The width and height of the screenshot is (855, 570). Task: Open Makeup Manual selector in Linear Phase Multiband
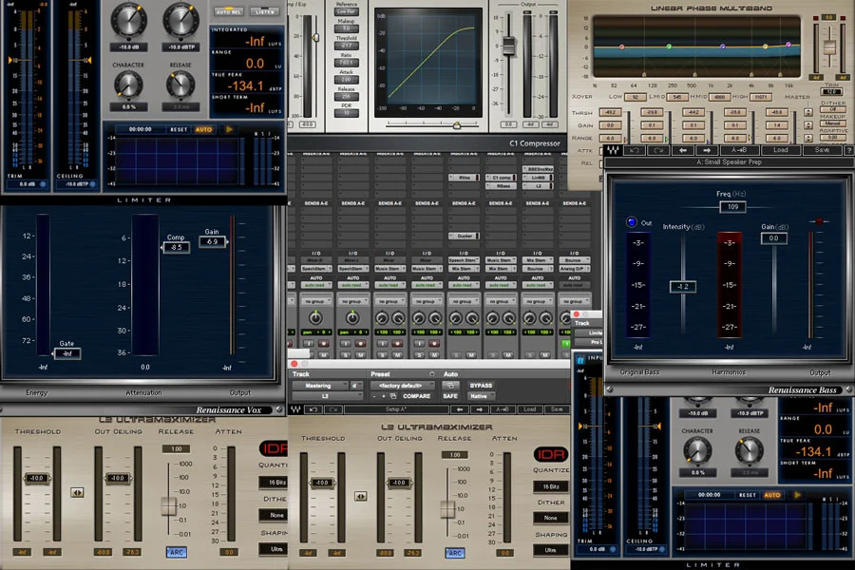pyautogui.click(x=832, y=123)
